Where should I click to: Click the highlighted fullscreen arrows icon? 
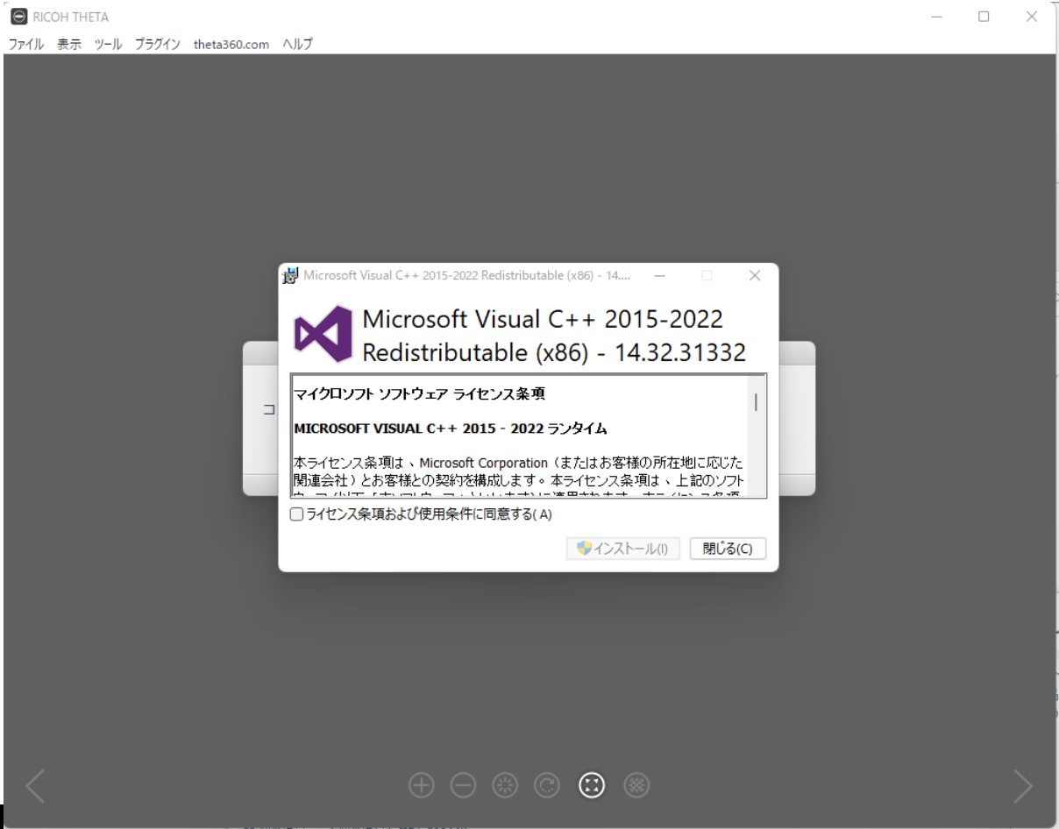coord(592,786)
